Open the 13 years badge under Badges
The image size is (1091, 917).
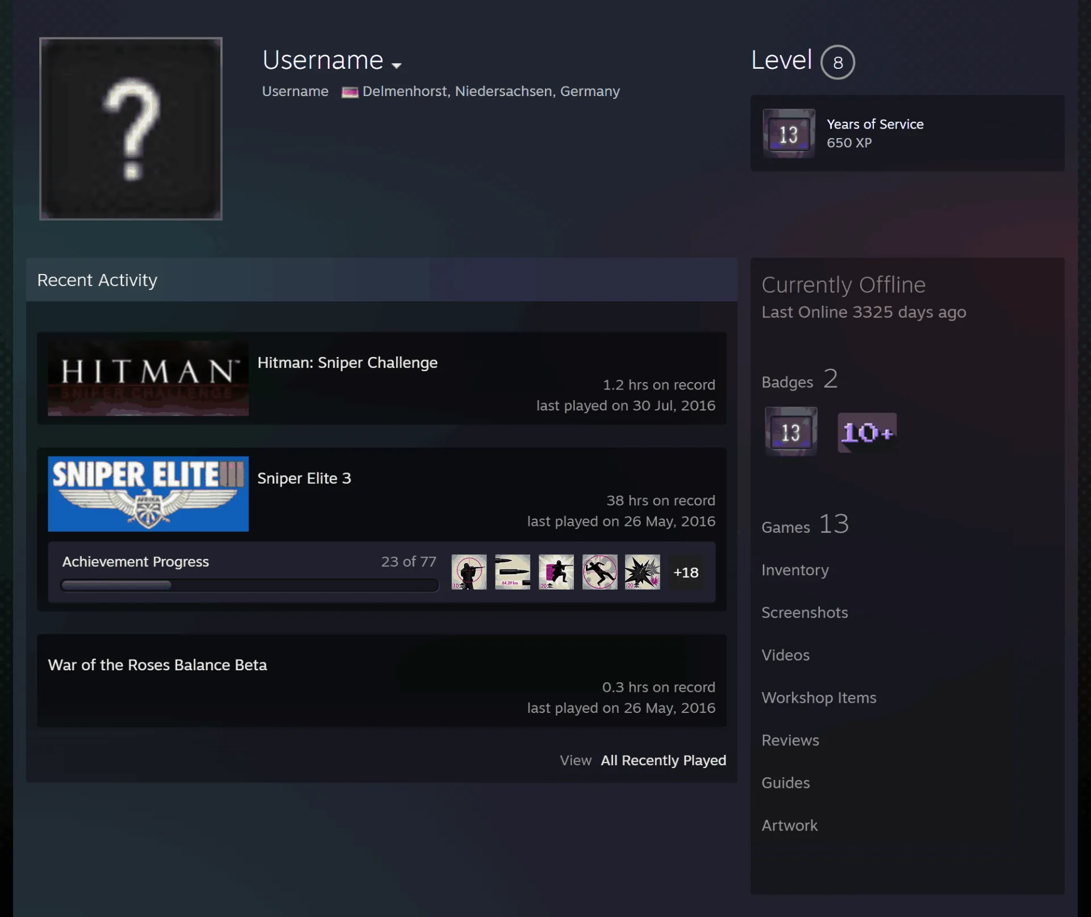(791, 431)
